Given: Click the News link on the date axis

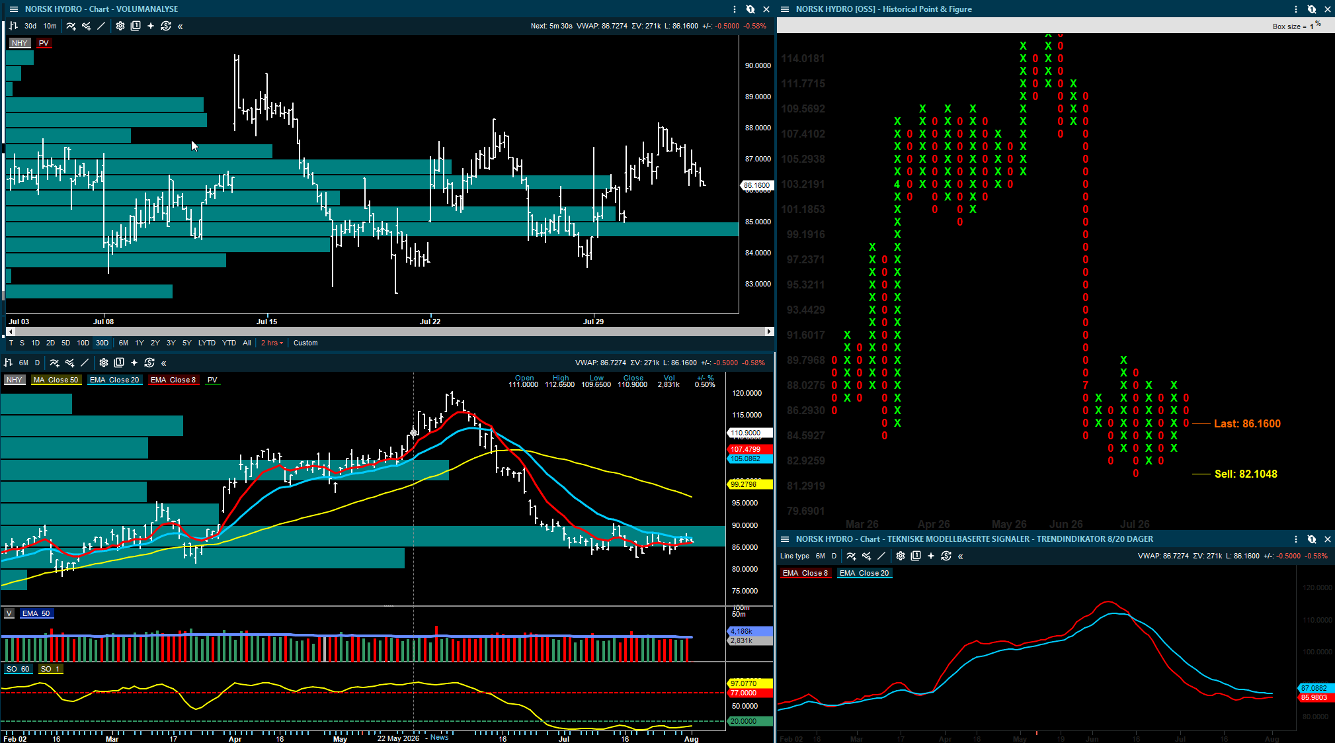Looking at the screenshot, I should [x=439, y=737].
